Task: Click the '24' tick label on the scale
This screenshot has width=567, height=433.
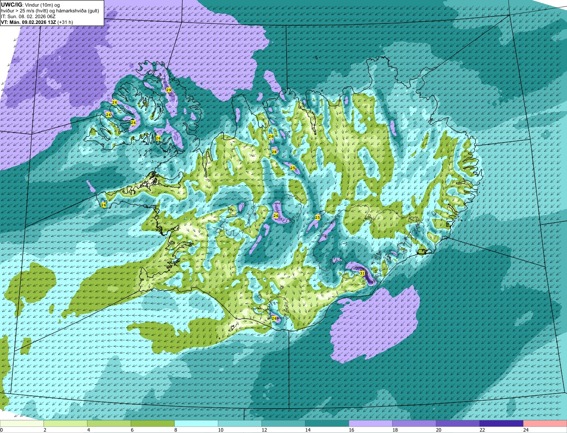Action: click(x=525, y=430)
